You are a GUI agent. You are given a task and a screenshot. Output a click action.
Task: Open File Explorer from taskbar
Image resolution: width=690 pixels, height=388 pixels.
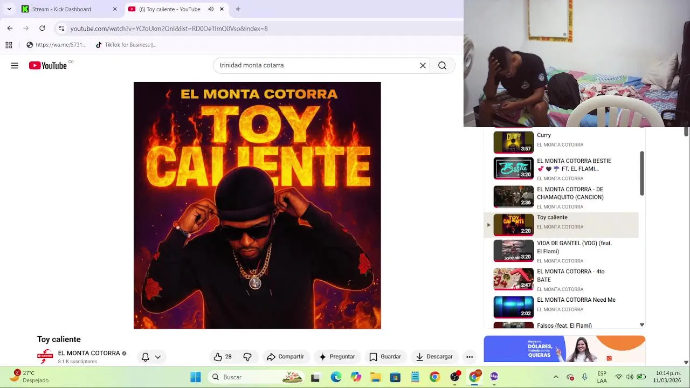376,377
